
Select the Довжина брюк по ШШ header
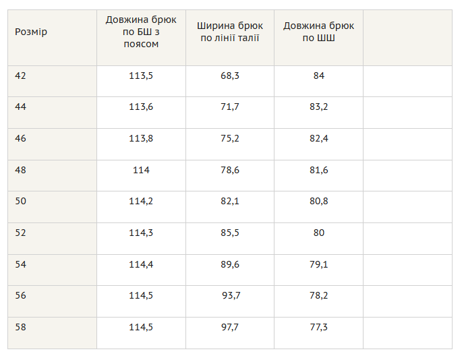click(x=319, y=32)
